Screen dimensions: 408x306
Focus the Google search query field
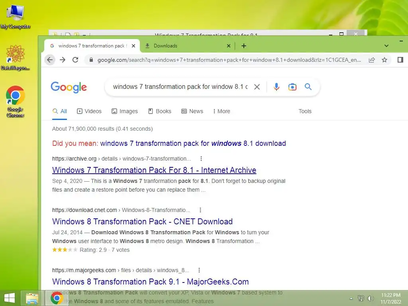click(180, 86)
